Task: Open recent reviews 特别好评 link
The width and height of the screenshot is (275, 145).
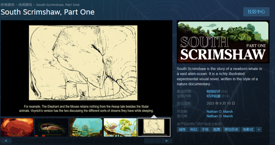Action: (213, 92)
